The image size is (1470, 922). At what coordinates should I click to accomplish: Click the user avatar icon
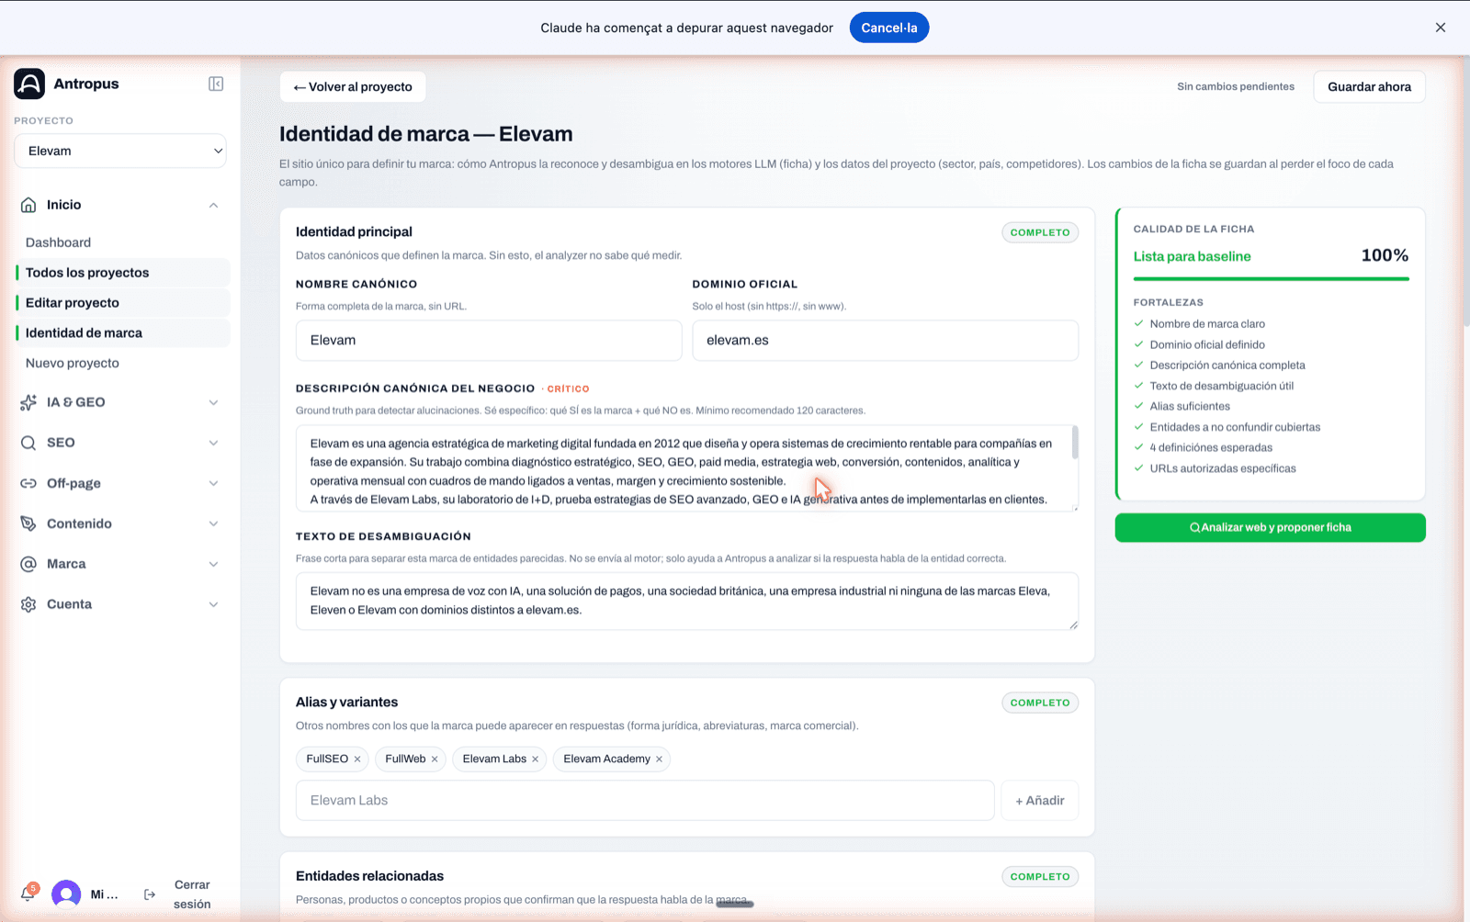tap(66, 894)
